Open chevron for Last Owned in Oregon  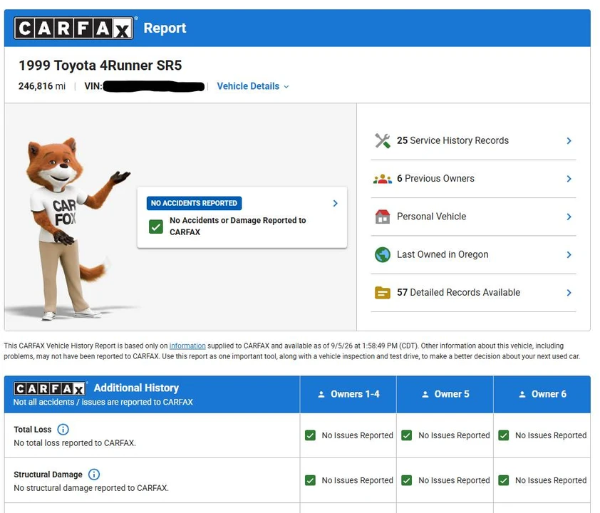569,254
